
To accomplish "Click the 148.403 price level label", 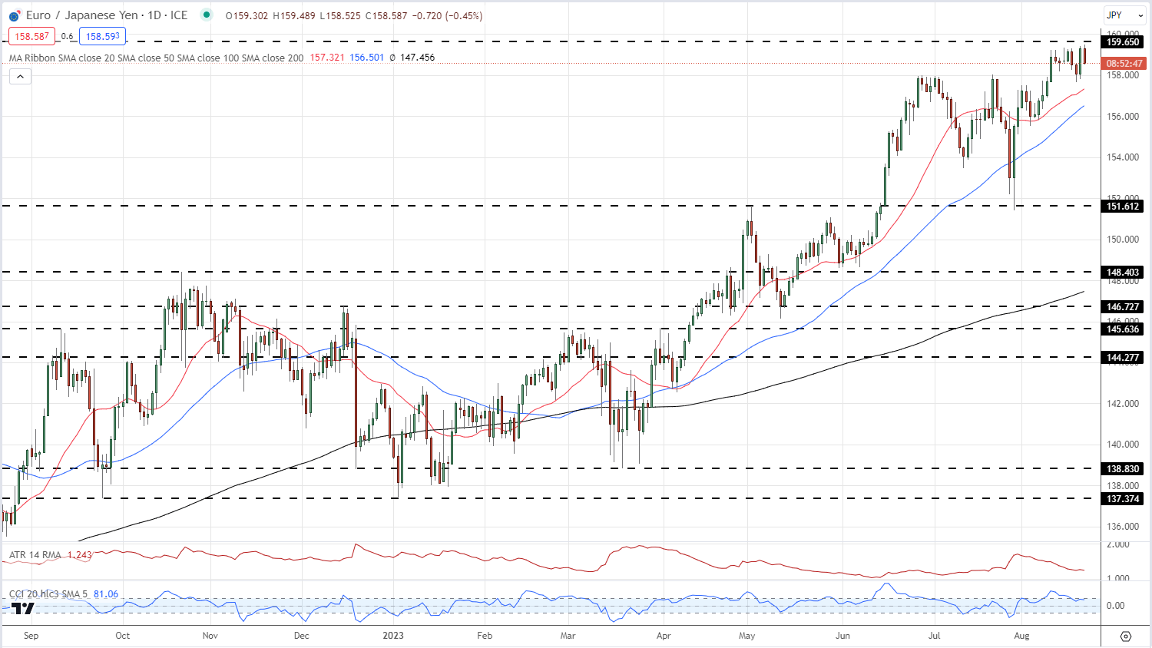I will pyautogui.click(x=1123, y=273).
